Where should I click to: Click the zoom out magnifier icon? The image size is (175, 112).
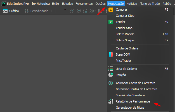coord(79,11)
